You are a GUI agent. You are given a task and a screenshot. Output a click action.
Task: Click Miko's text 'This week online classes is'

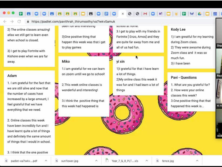(83, 85)
